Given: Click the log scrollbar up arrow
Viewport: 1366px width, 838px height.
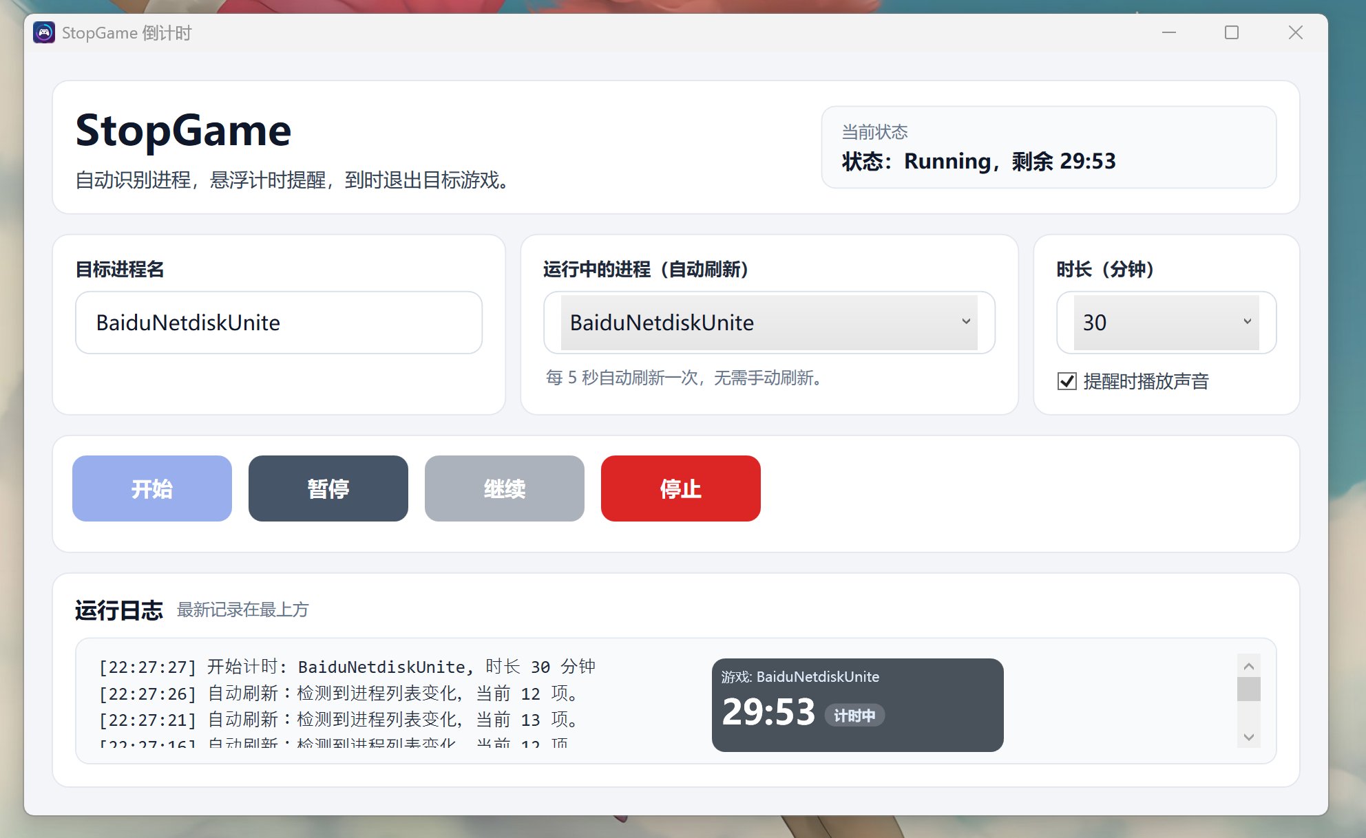Looking at the screenshot, I should click(1248, 666).
